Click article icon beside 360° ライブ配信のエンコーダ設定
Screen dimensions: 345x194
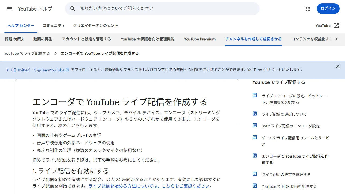(x=255, y=126)
